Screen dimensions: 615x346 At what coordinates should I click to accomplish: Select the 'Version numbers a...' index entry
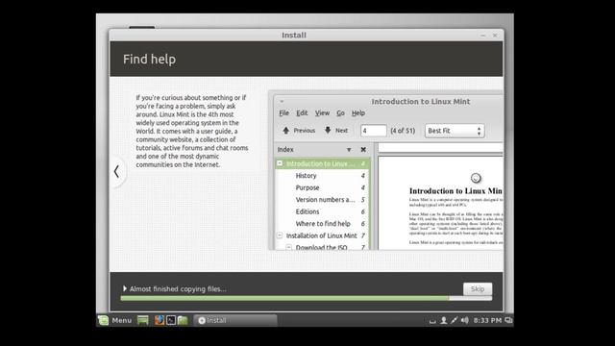pos(325,200)
